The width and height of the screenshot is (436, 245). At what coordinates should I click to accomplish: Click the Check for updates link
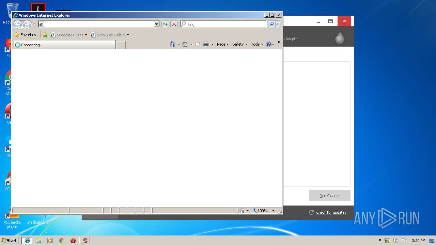(x=331, y=212)
